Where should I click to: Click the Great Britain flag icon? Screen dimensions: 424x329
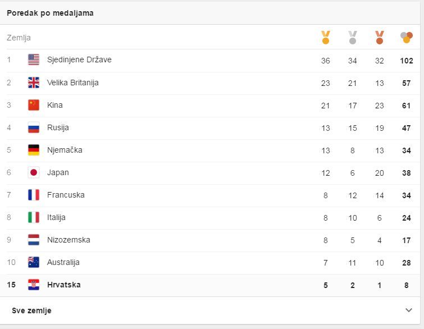pos(34,83)
